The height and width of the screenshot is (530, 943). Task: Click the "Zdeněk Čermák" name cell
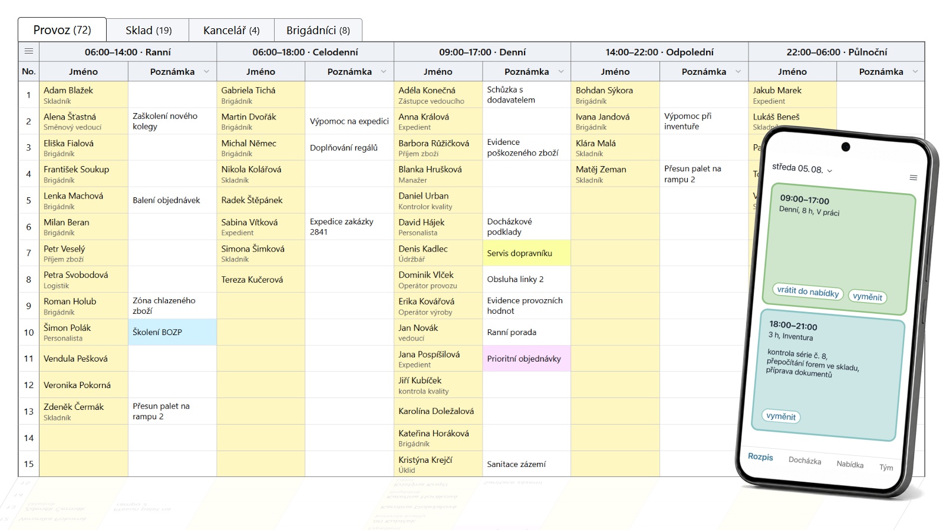(84, 411)
